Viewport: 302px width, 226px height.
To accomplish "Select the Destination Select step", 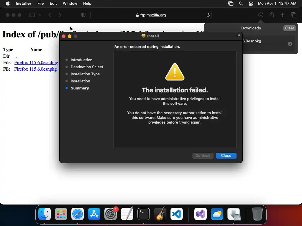I will [x=87, y=67].
